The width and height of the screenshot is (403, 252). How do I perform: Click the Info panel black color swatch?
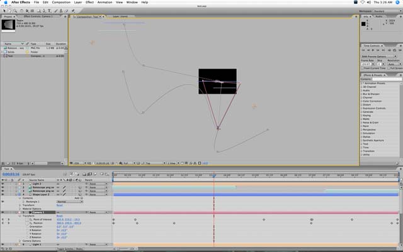point(363,24)
